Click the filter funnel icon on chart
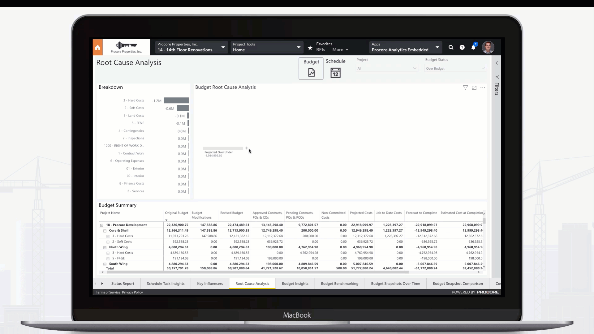Viewport: 594px width, 334px height. click(465, 88)
